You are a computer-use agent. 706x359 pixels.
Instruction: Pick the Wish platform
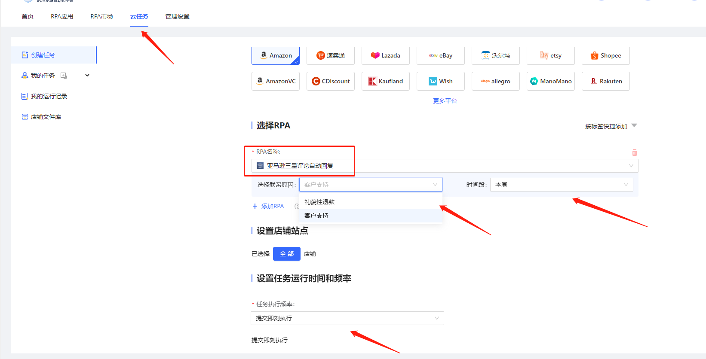pos(441,81)
